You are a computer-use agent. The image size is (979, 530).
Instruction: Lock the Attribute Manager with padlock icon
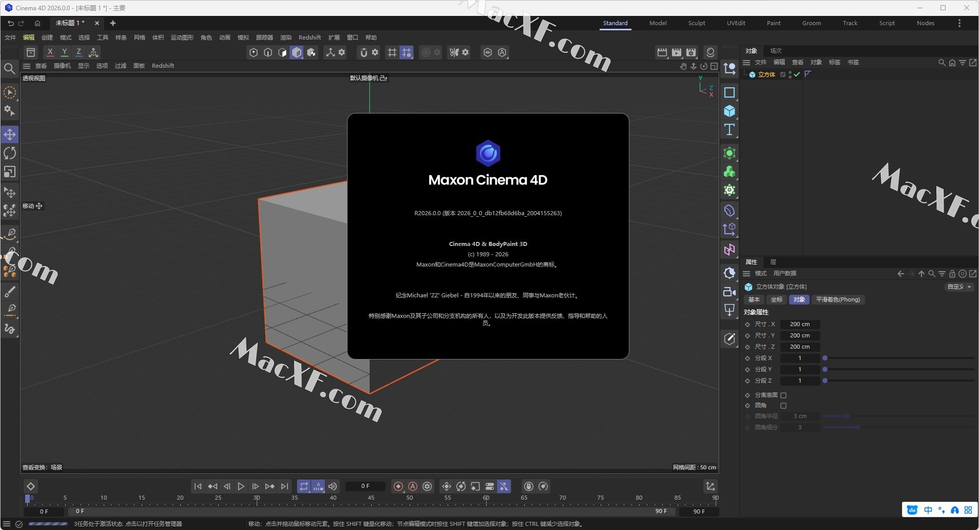point(952,274)
